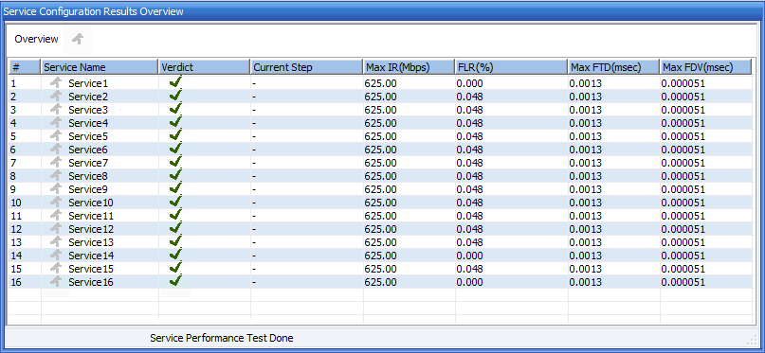Click the Current Step dash in Service8 row

point(254,176)
